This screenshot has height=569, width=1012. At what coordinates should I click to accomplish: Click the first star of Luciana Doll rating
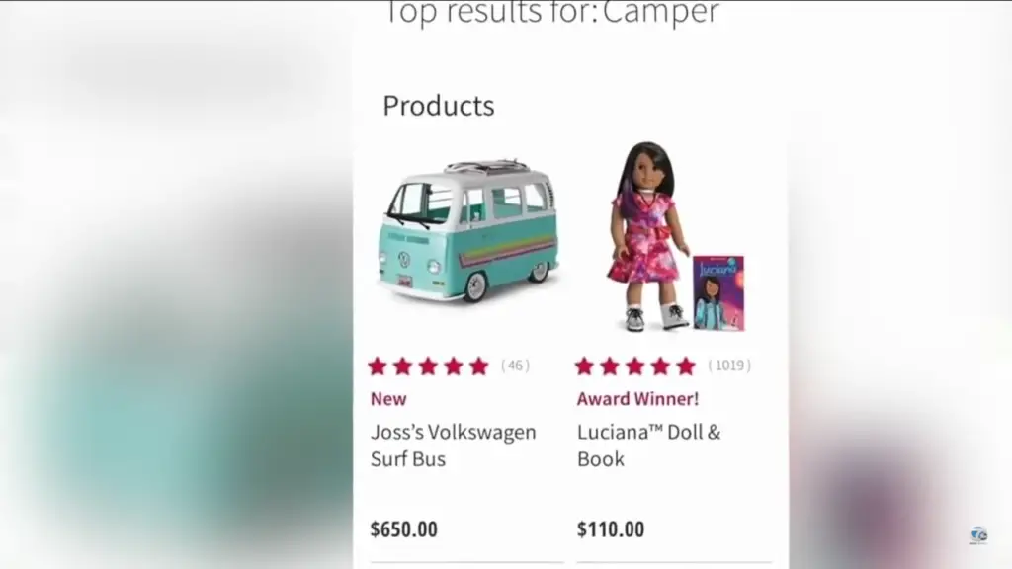(585, 366)
